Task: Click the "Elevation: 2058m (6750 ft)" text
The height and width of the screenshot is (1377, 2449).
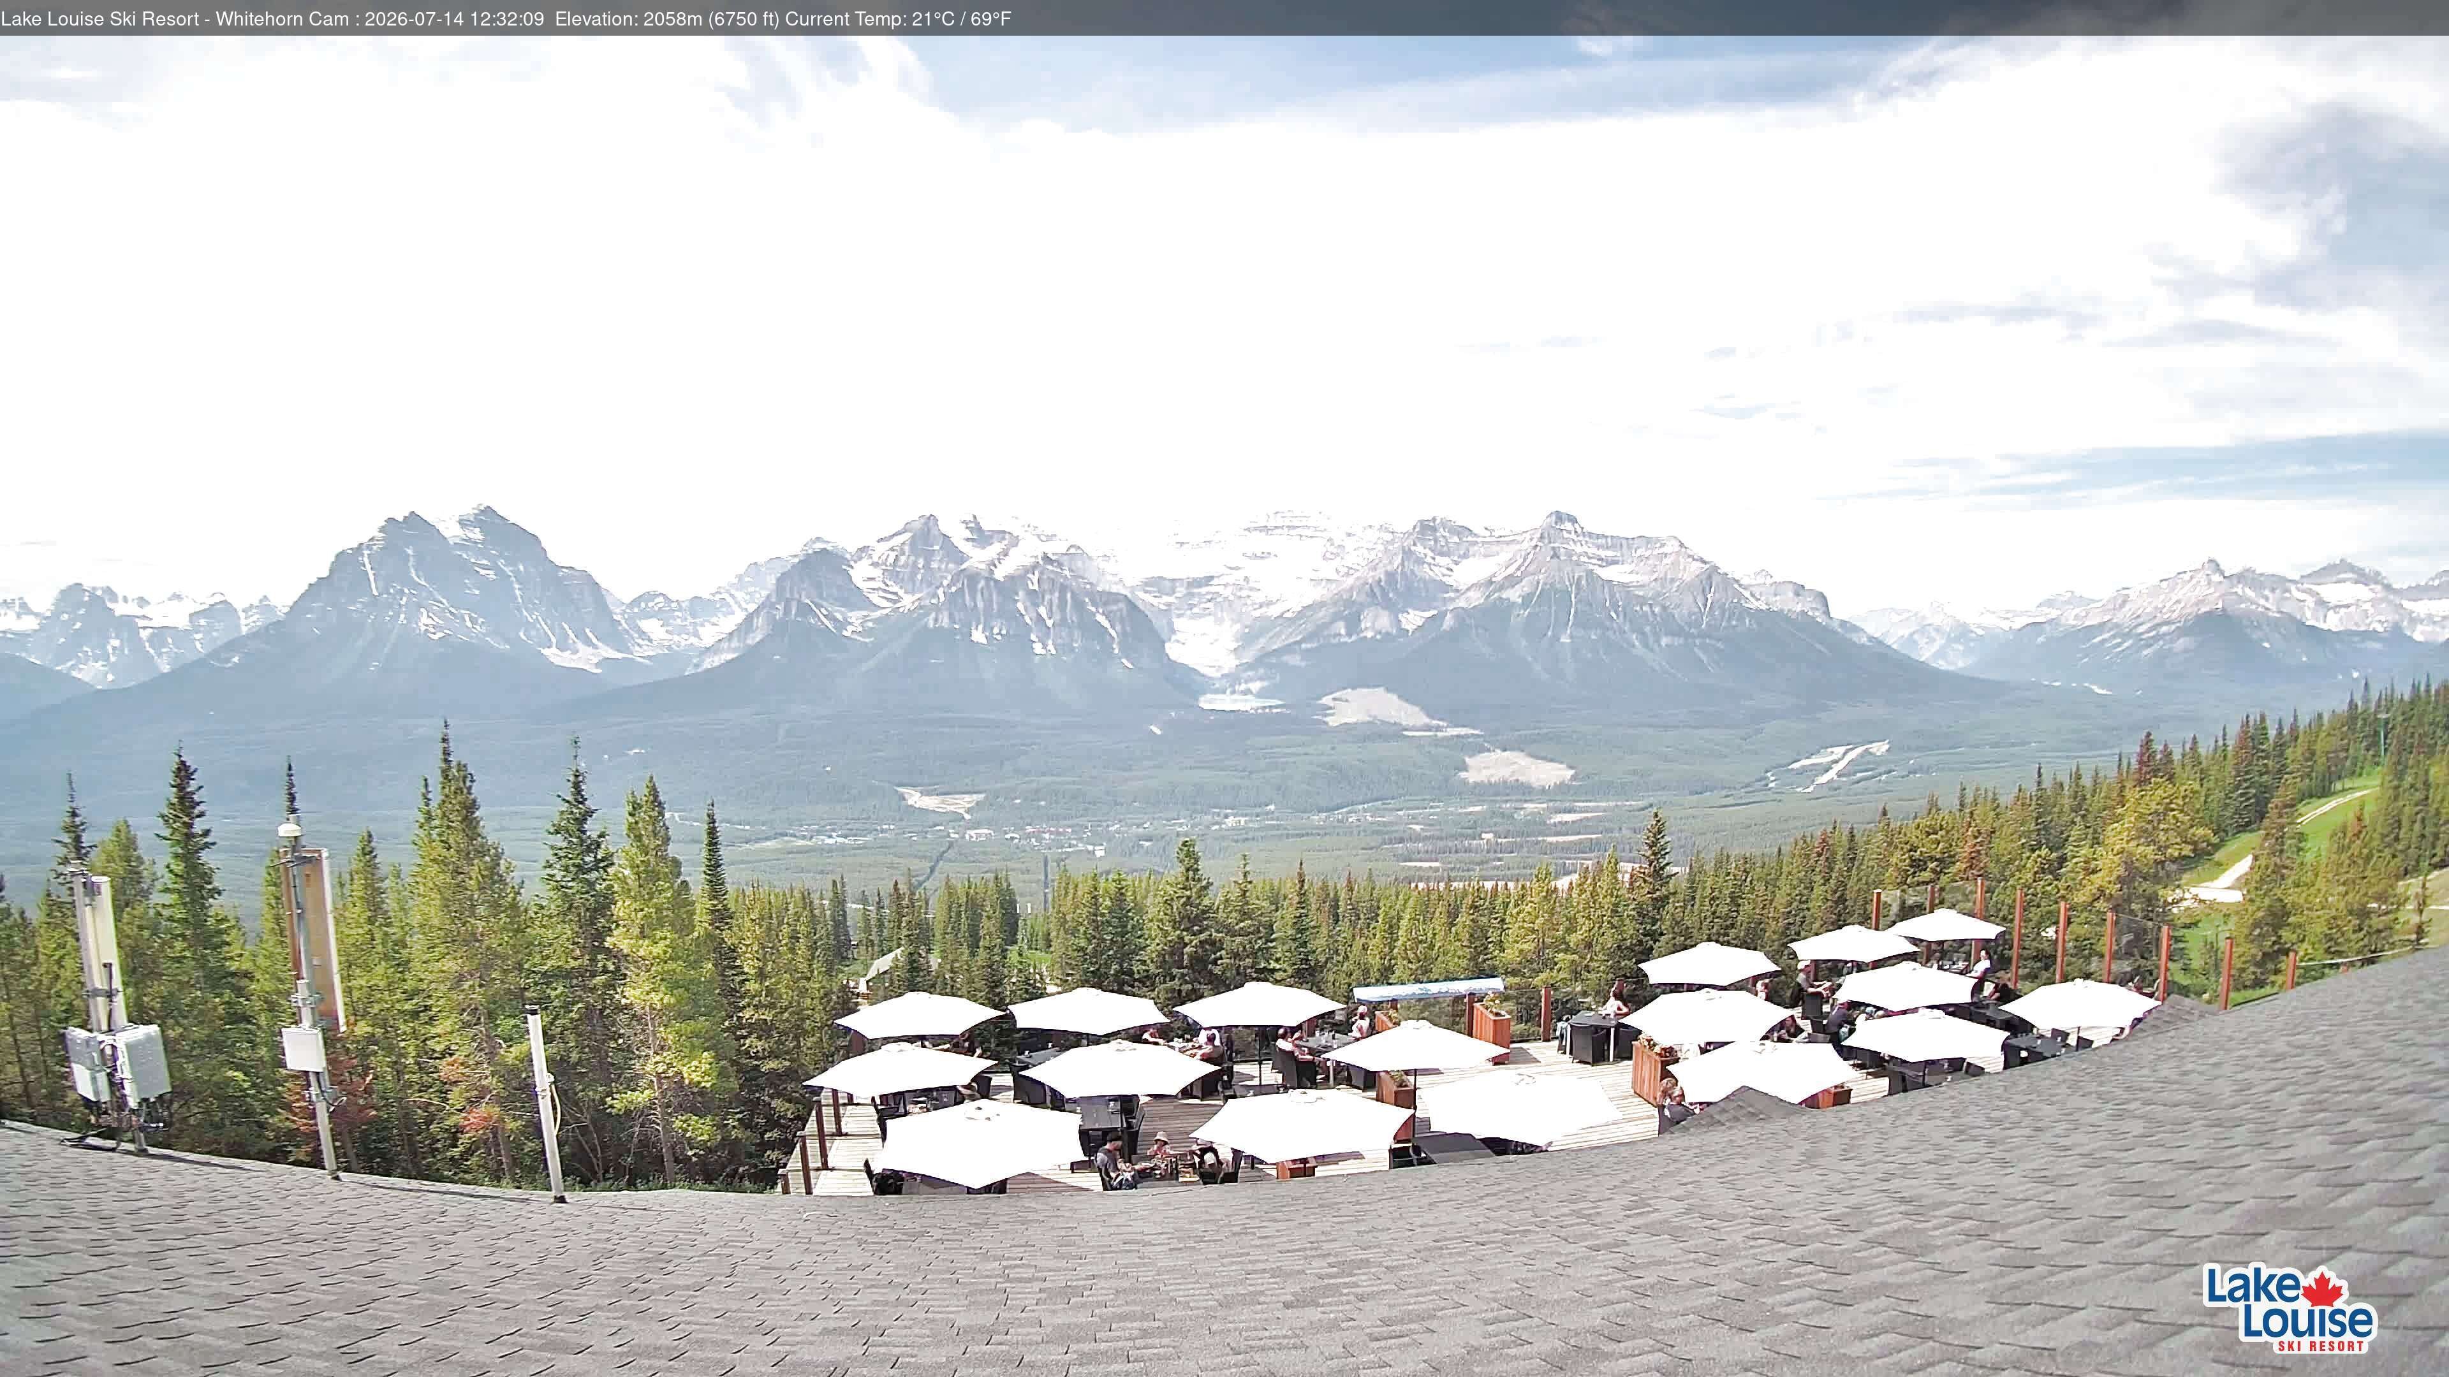Action: pos(666,19)
